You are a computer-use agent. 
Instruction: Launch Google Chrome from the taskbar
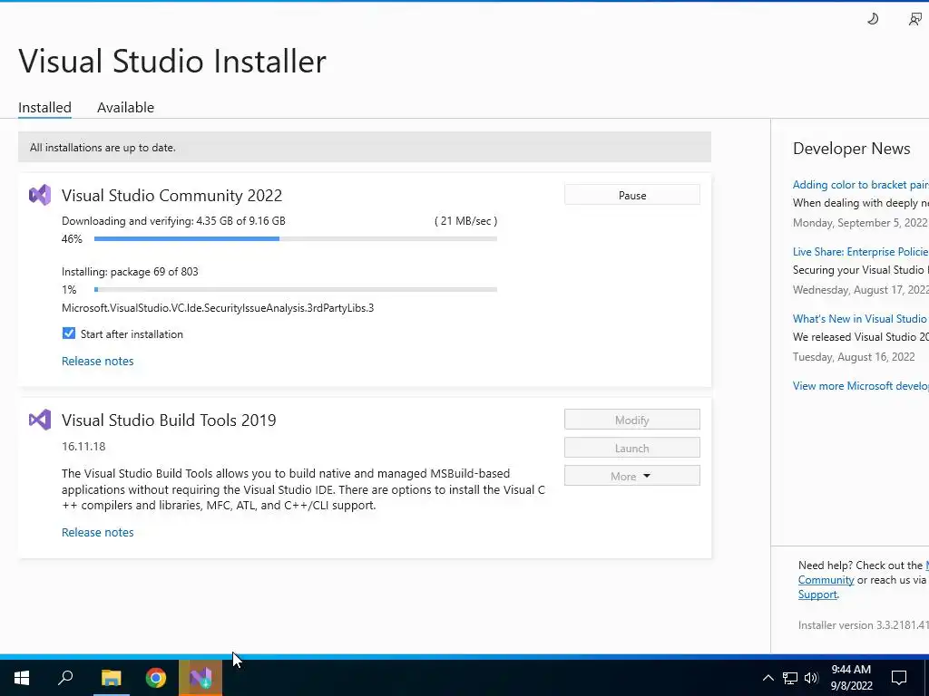pyautogui.click(x=156, y=678)
